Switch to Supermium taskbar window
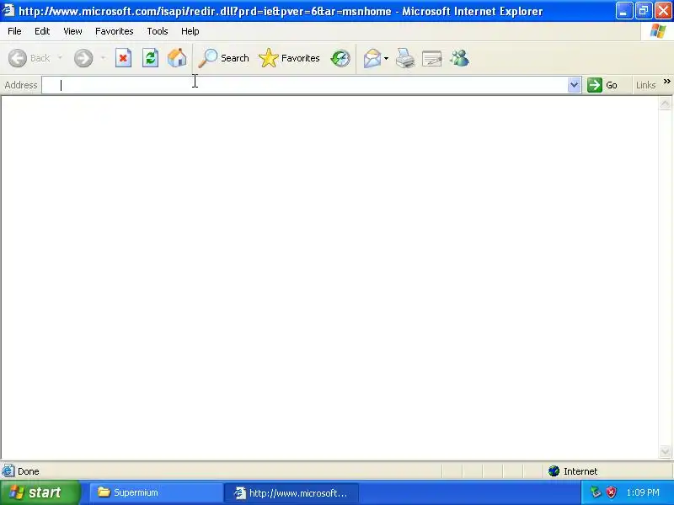 coord(157,492)
